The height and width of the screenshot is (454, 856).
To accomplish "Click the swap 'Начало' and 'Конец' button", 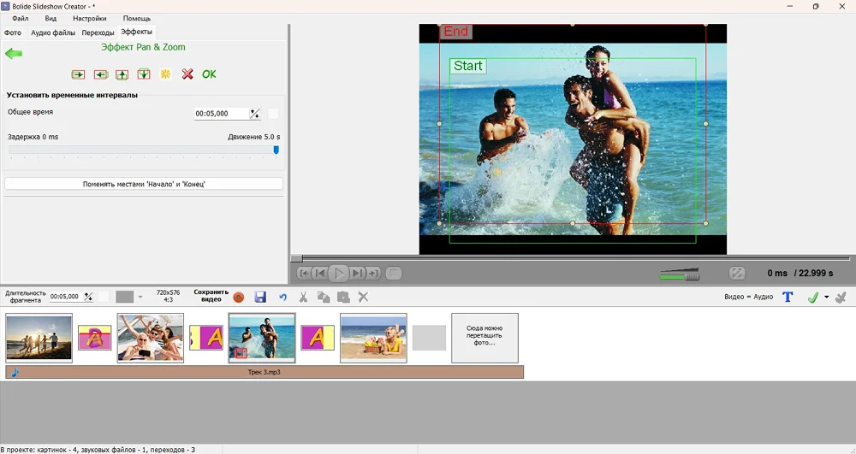I will [144, 184].
